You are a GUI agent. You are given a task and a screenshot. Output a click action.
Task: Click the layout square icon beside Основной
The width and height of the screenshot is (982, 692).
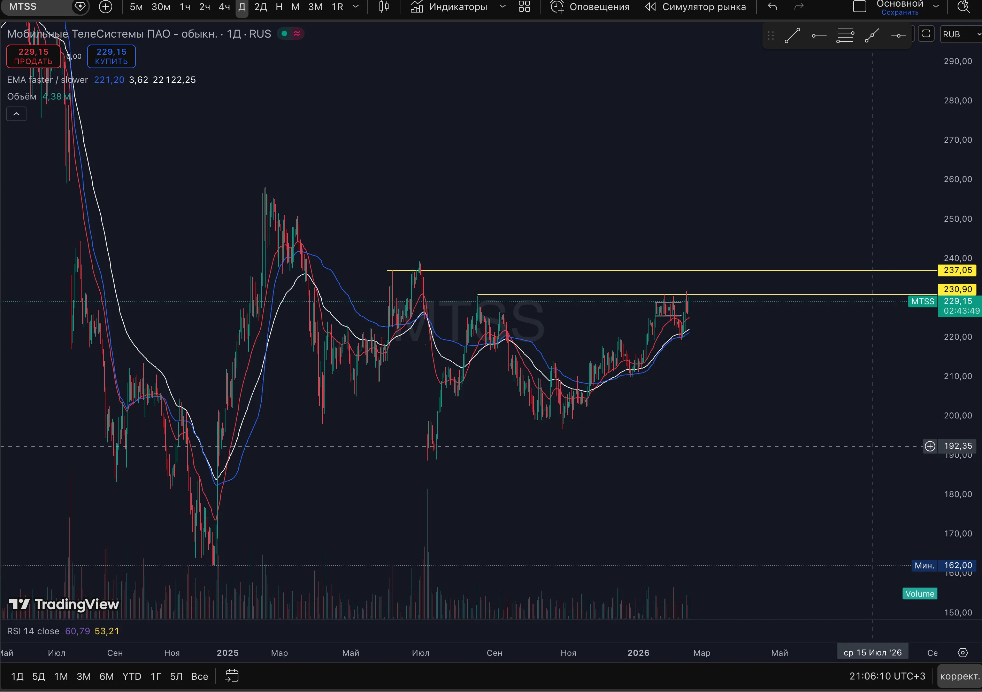(x=859, y=7)
